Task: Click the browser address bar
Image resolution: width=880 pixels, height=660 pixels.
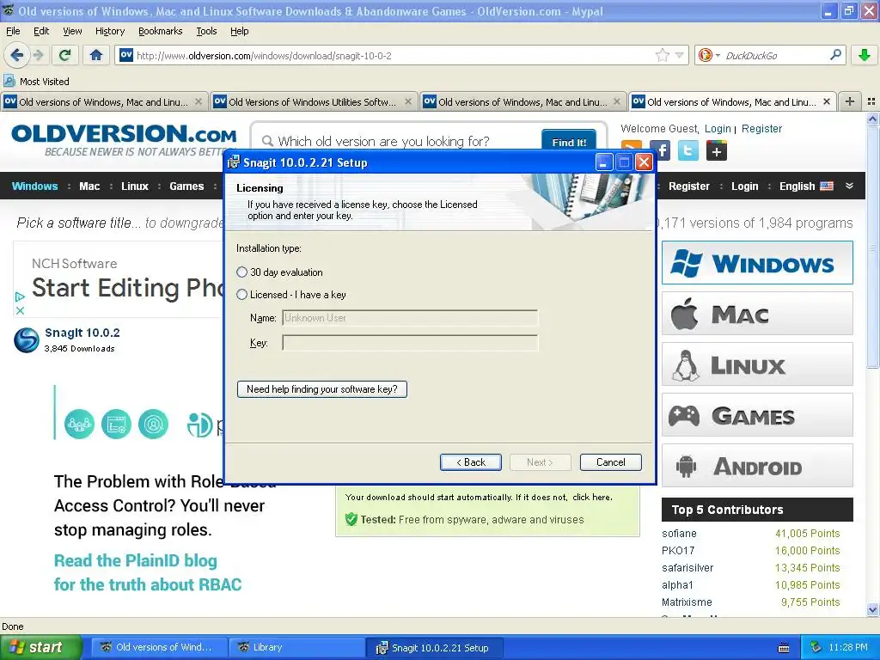Action: pyautogui.click(x=393, y=55)
